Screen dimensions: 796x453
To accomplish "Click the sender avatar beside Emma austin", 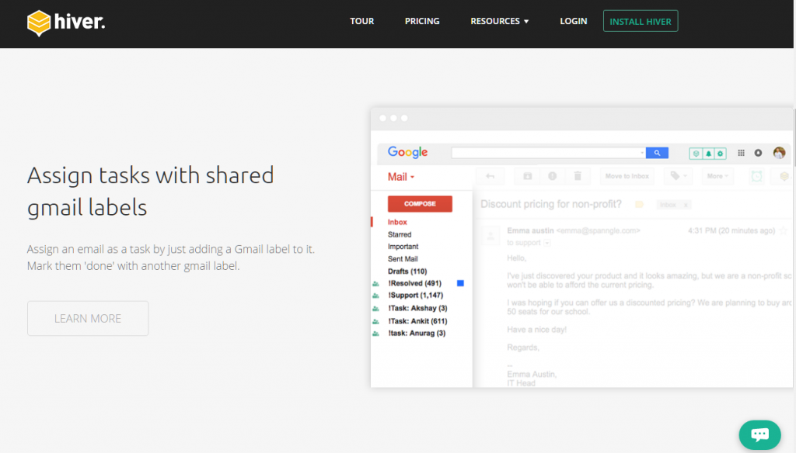I will (491, 236).
